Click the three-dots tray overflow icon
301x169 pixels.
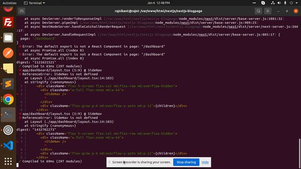[254, 3]
